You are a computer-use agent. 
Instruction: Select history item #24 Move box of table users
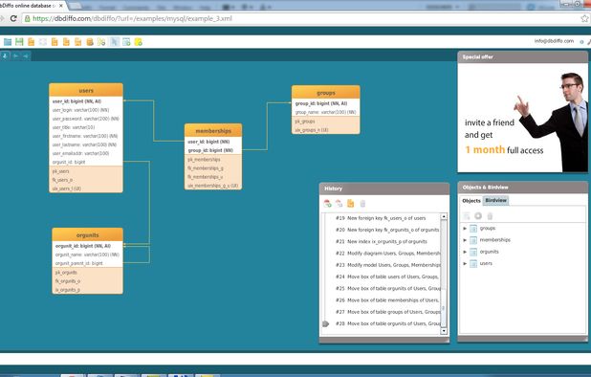point(387,277)
